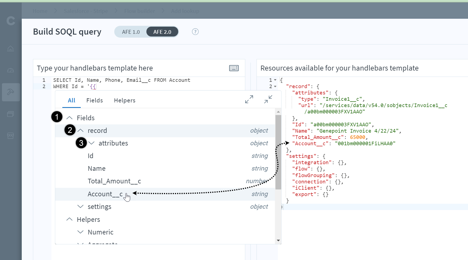Switch to the Fields tab
Viewport: 468px width, 260px height.
pos(94,100)
